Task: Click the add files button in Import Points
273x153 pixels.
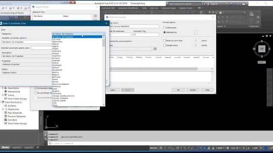Action: tap(95, 16)
